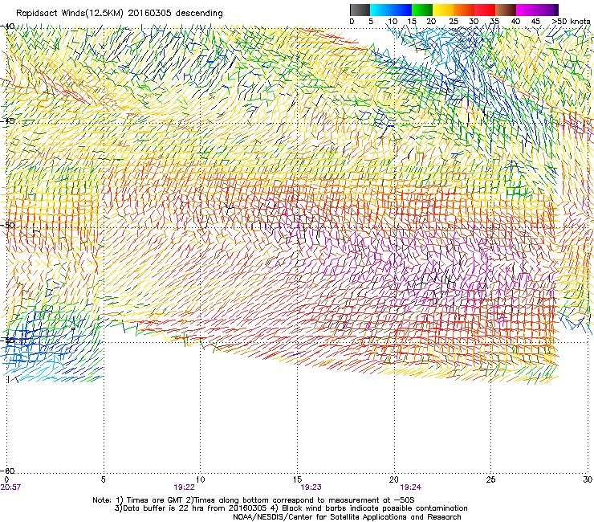This screenshot has height=522, width=594.
Task: Click the -50 latitude axis label
Action: click(7, 225)
